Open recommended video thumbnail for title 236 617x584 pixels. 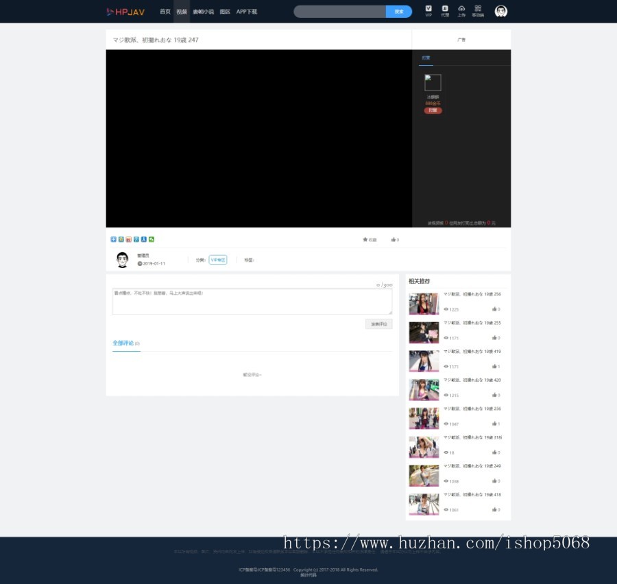pos(424,418)
